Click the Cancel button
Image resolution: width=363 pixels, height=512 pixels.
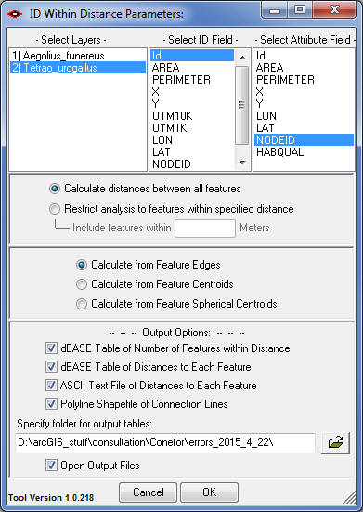point(148,492)
